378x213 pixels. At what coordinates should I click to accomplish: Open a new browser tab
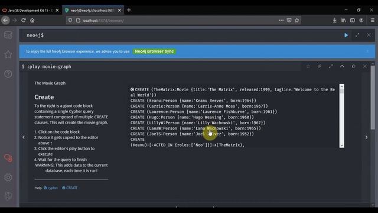coord(129,10)
